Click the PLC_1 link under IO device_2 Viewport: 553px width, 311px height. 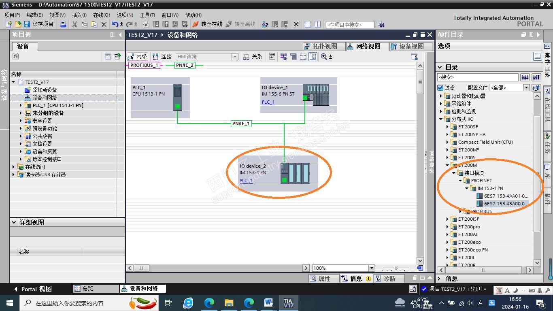click(246, 181)
